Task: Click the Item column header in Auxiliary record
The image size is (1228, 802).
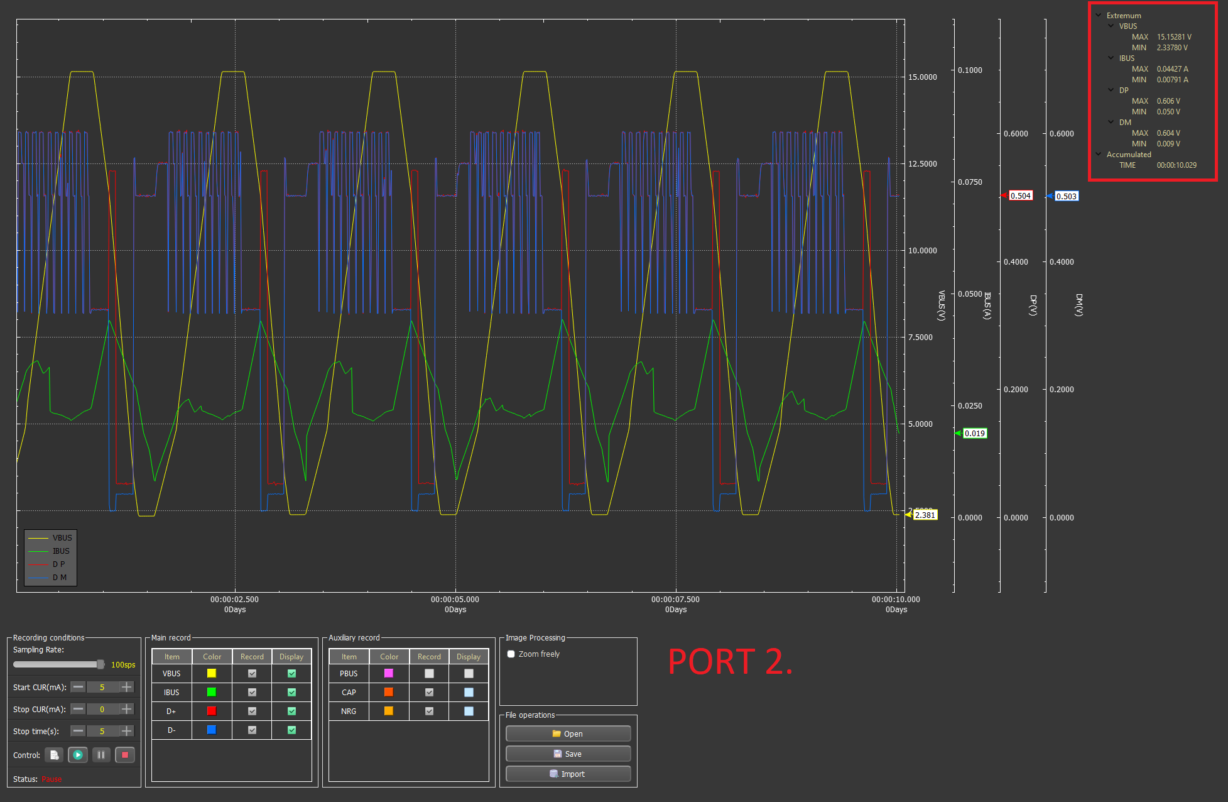Action: (x=349, y=657)
